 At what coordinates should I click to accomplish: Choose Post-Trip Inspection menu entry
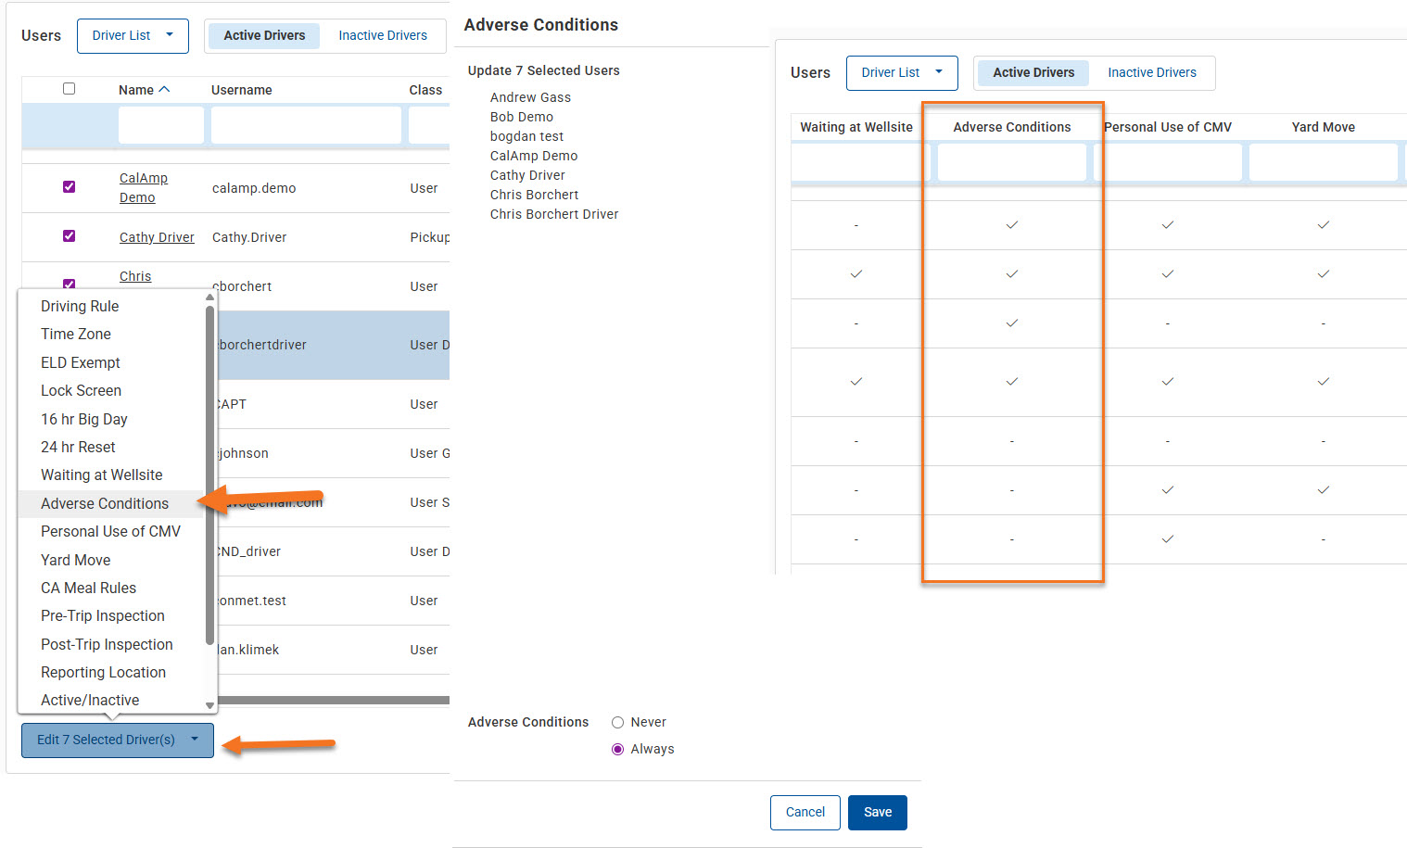(107, 644)
